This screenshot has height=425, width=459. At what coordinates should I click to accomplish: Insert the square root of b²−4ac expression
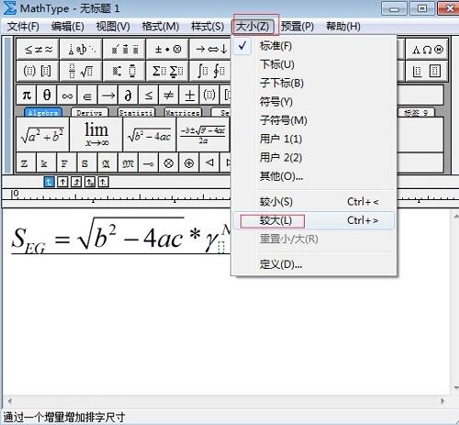(150, 135)
